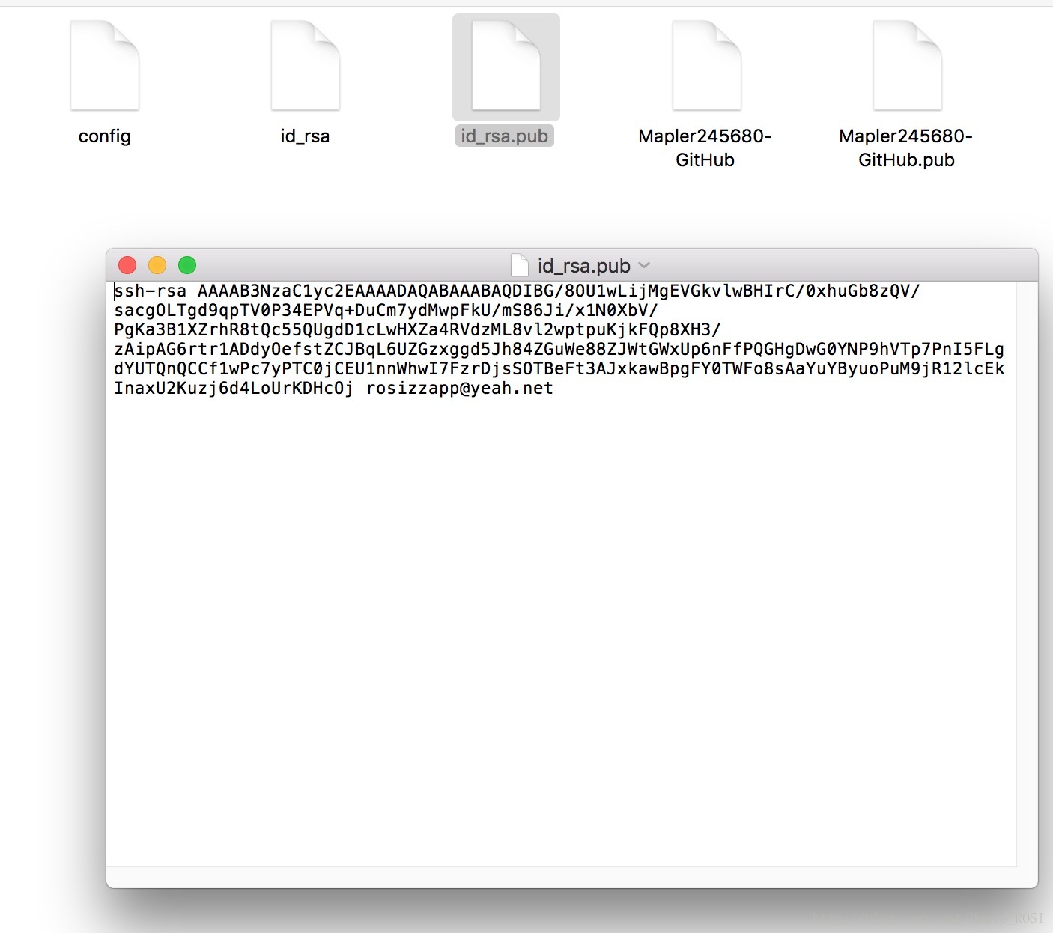Open the id_rsa.pub title dropdown chevron
Image resolution: width=1053 pixels, height=933 pixels.
(644, 265)
